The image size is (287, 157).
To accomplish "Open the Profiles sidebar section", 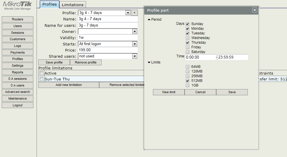I will [18, 59].
